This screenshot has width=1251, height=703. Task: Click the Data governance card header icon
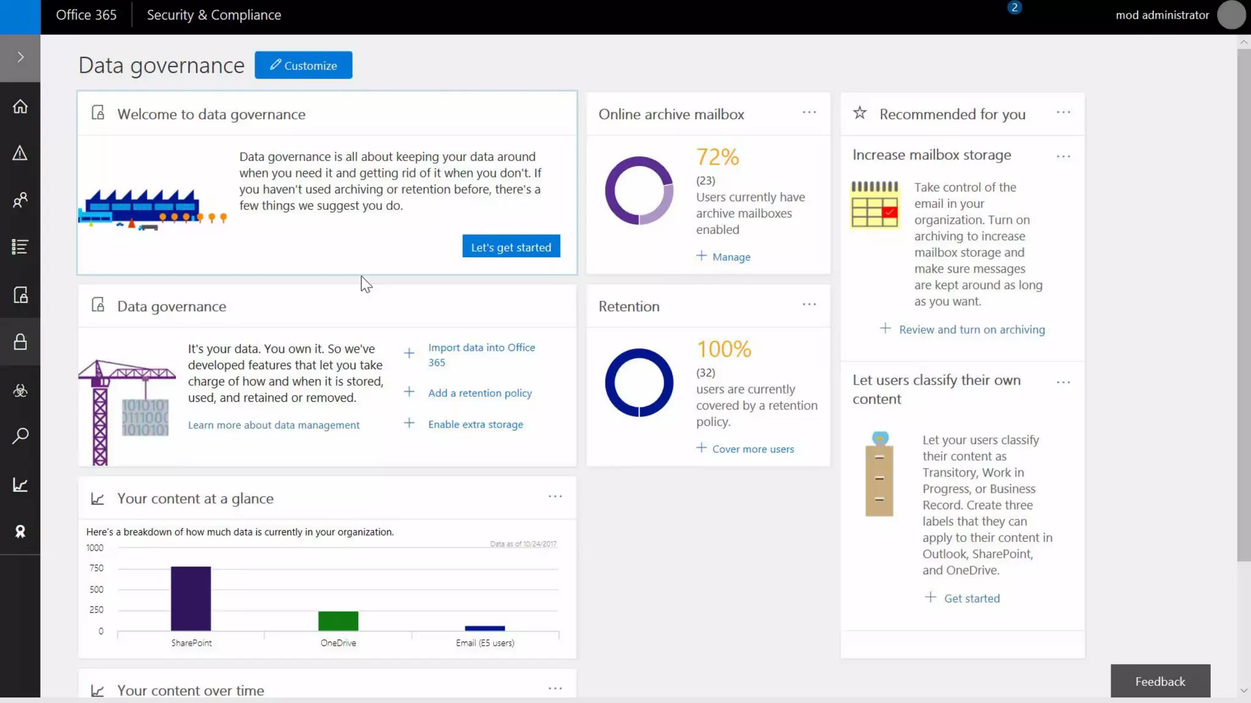(x=98, y=305)
